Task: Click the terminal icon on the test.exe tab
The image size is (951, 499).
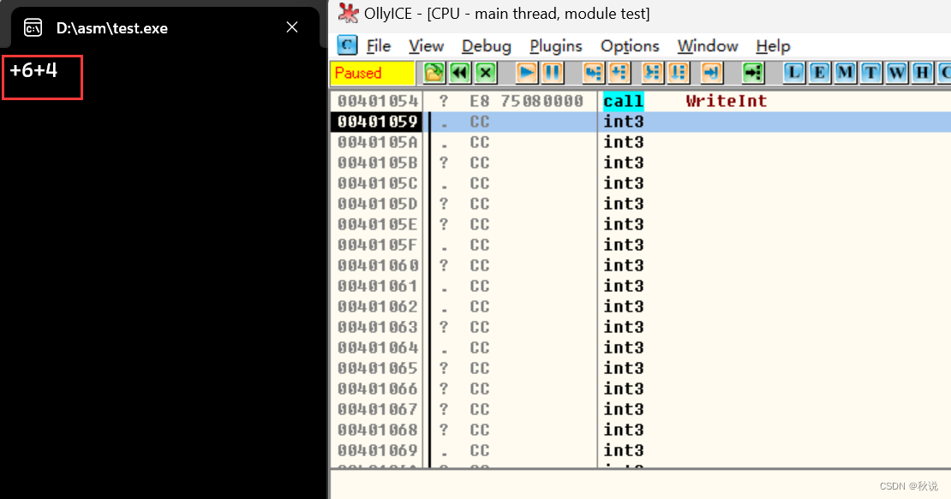Action: (33, 28)
